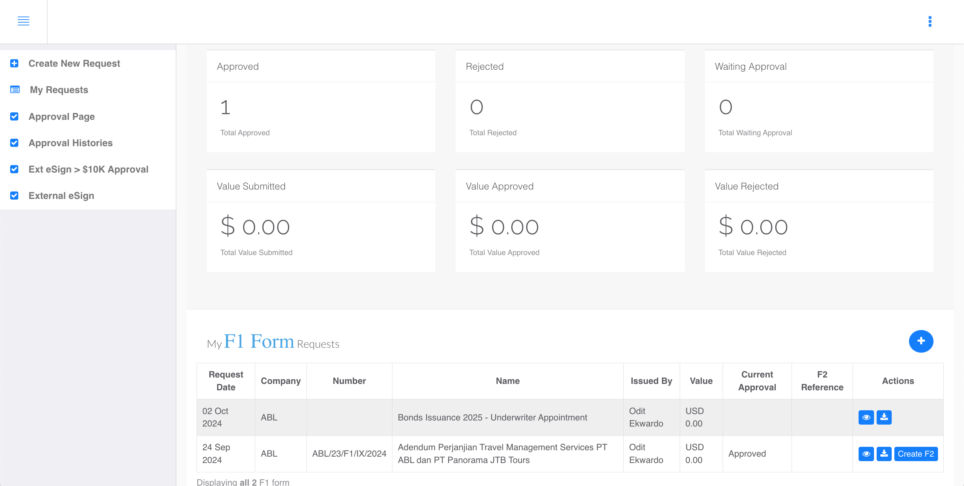Download the ABL/23/F1/IX/2024 request
The image size is (964, 486).
(885, 454)
